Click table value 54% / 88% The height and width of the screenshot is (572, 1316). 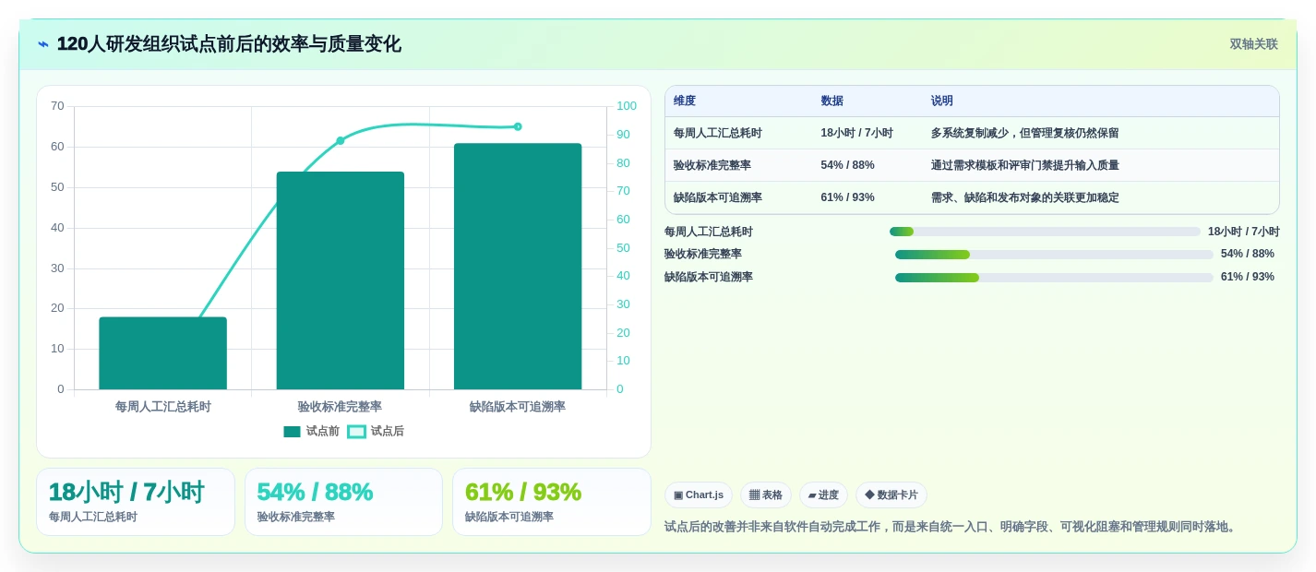pos(847,165)
